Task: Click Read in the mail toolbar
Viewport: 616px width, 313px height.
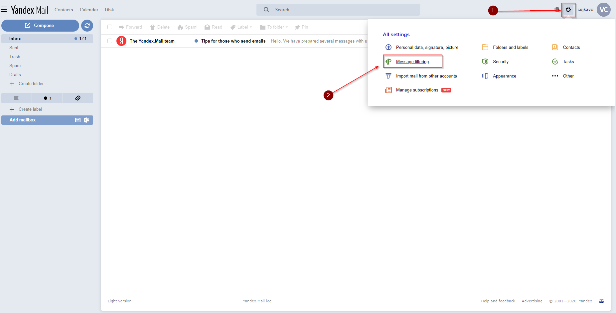Action: (213, 27)
